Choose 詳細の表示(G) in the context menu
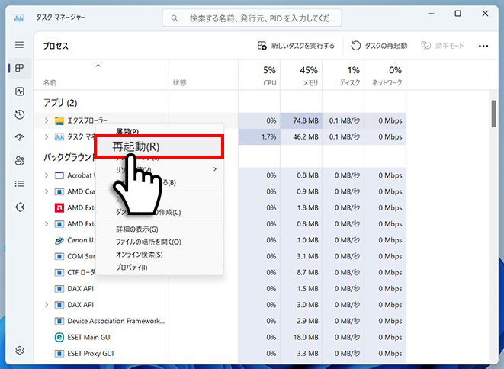Screen dimensions: 504x369 click(x=137, y=229)
